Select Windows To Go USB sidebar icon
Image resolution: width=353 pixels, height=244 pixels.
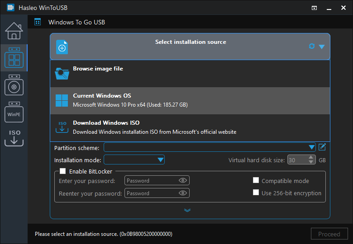(x=14, y=58)
